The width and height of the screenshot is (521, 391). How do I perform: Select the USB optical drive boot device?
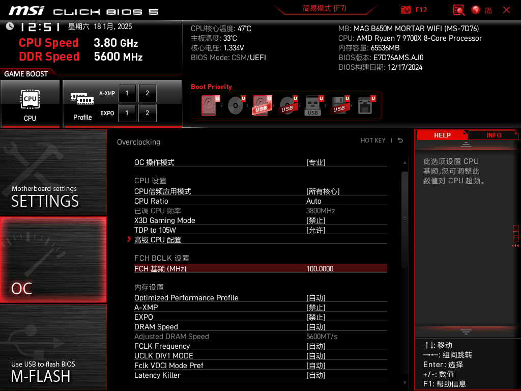pos(288,105)
